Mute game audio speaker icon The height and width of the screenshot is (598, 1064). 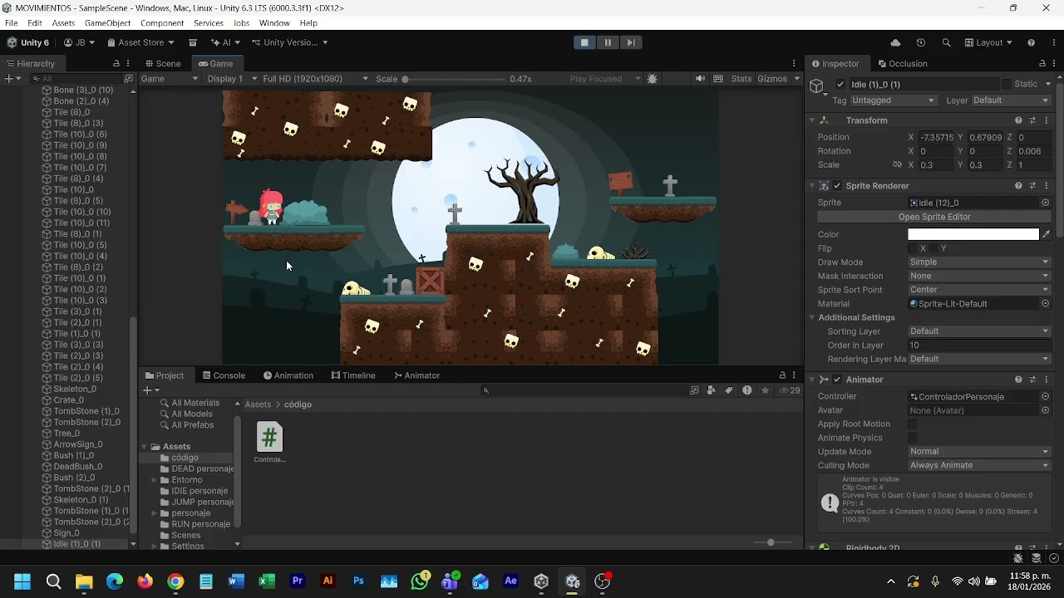(x=700, y=79)
